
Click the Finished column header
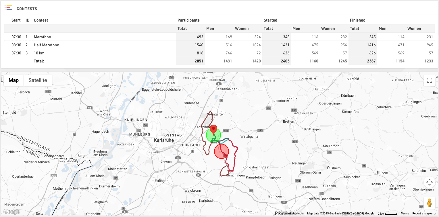[x=357, y=20]
